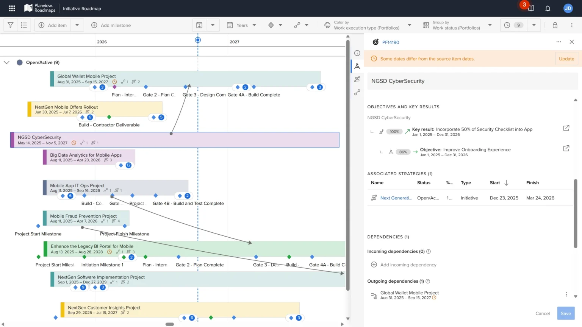Select the strategies side panel icon
The image size is (582, 327).
pos(357,79)
